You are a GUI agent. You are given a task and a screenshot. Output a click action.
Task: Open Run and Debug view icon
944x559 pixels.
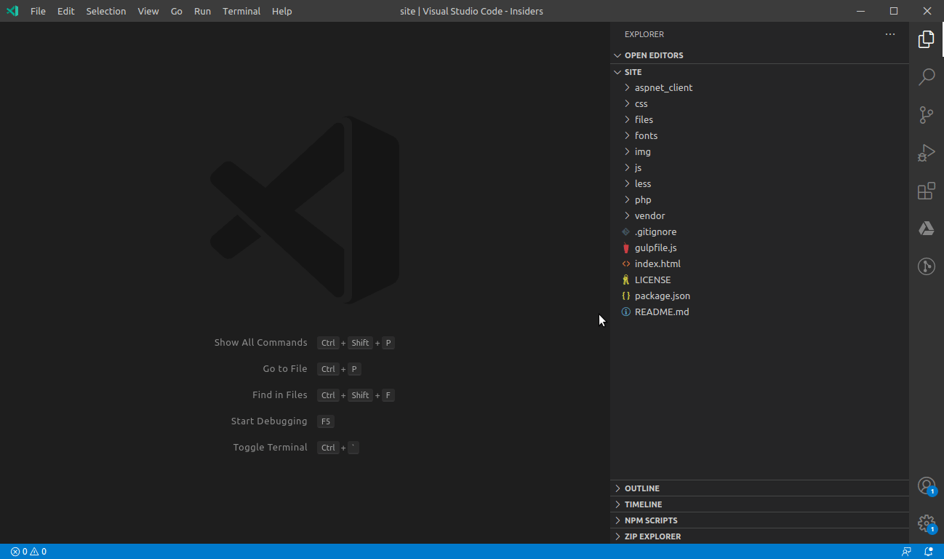(926, 153)
